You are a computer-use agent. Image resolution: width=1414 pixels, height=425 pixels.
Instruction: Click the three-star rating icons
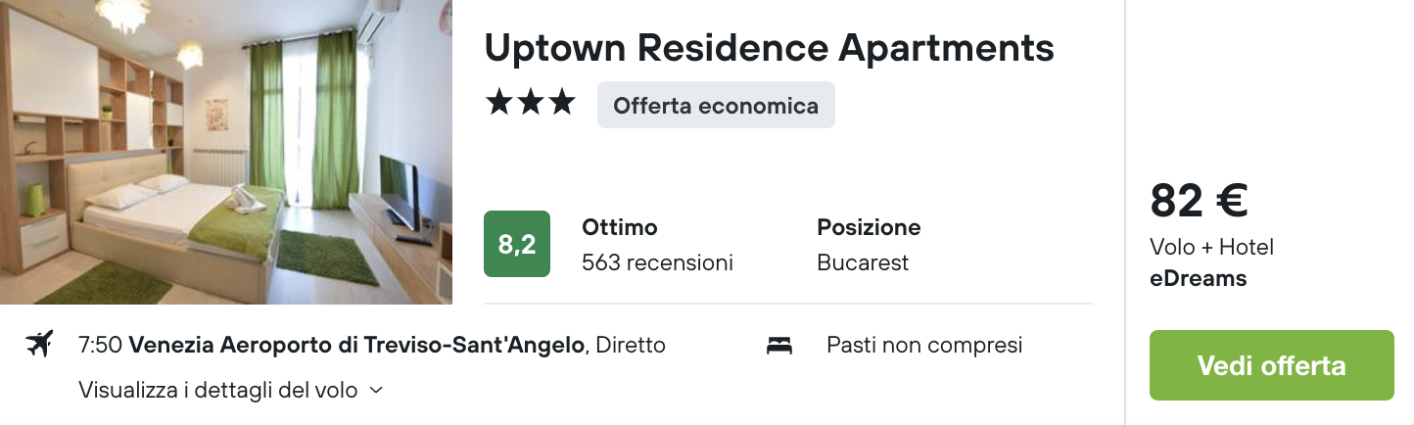pos(530,103)
